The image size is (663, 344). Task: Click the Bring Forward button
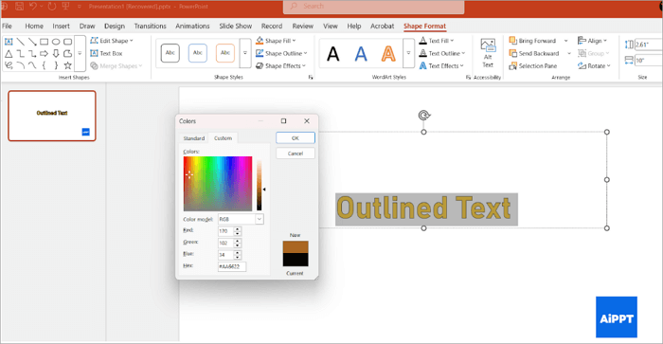tap(532, 41)
